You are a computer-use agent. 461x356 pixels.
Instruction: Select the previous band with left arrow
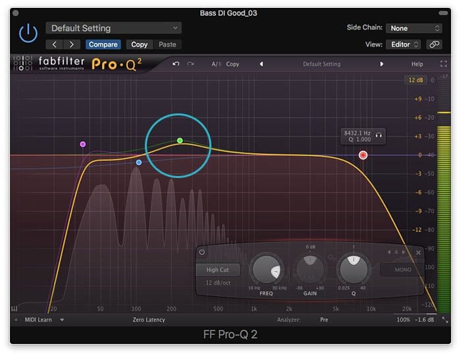389,252
